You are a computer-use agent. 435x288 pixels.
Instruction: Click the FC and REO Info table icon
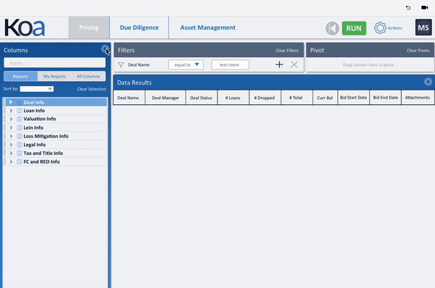click(x=20, y=161)
